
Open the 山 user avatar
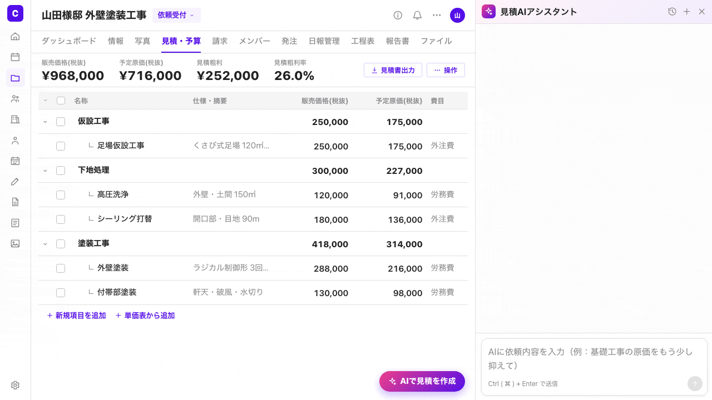(x=457, y=16)
